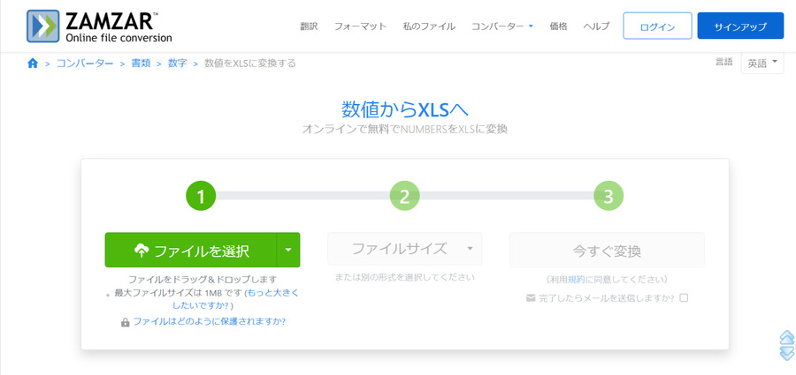This screenshot has height=375, width=796.
Task: Click step 3 circle in progress bar
Action: click(x=608, y=197)
